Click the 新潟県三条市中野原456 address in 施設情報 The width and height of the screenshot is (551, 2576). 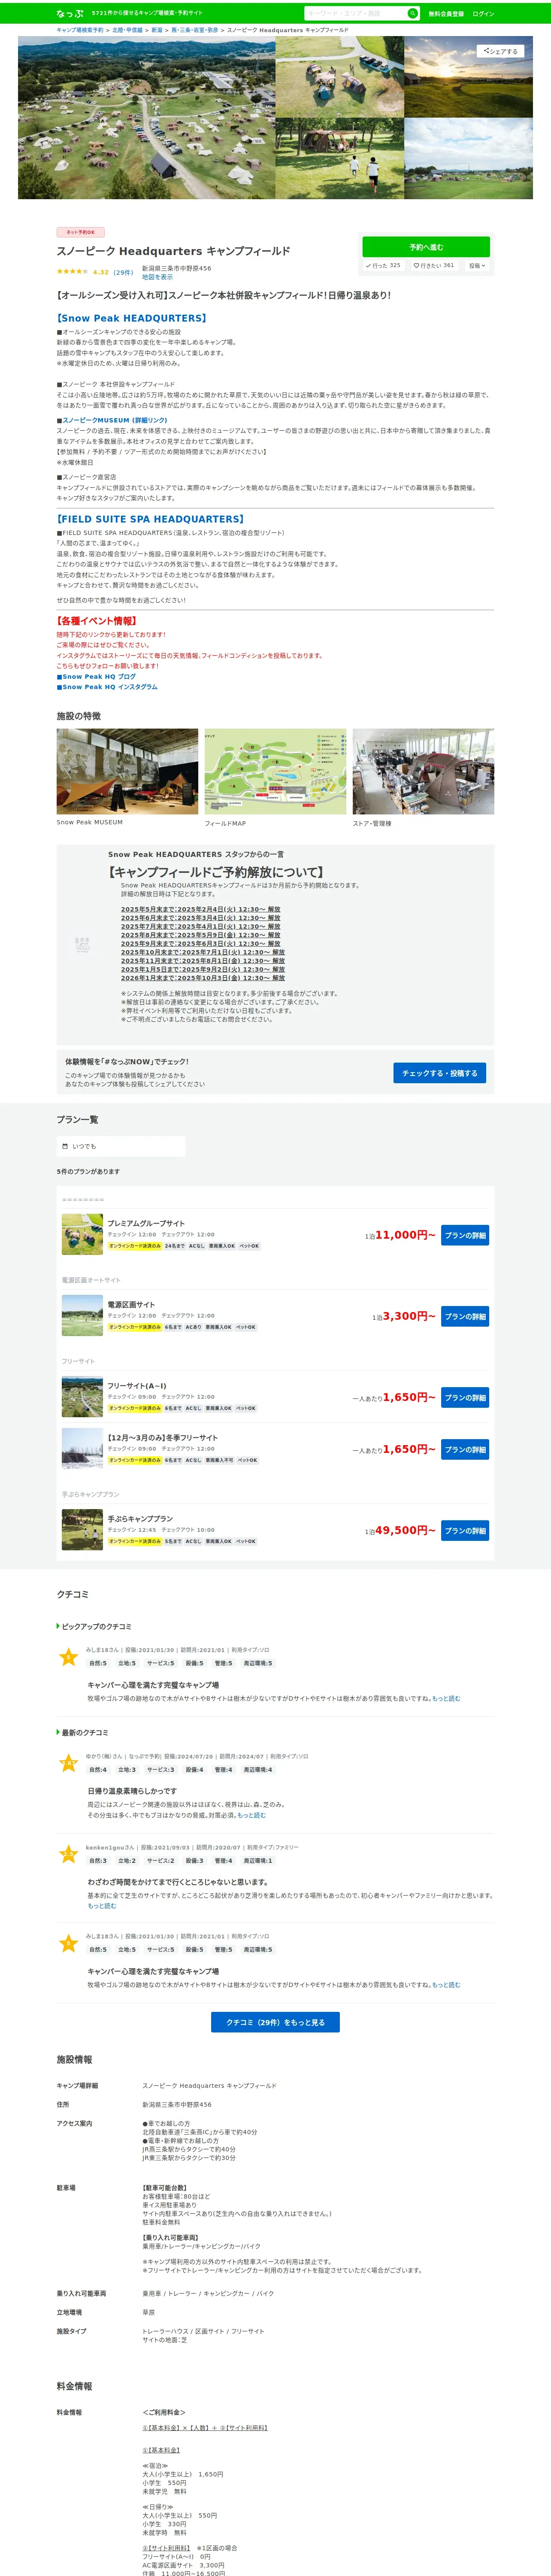coord(177,2104)
